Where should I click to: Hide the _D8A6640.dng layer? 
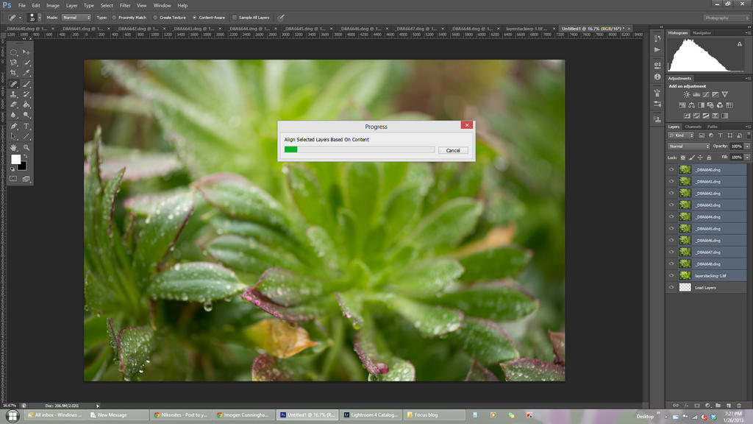tap(671, 169)
